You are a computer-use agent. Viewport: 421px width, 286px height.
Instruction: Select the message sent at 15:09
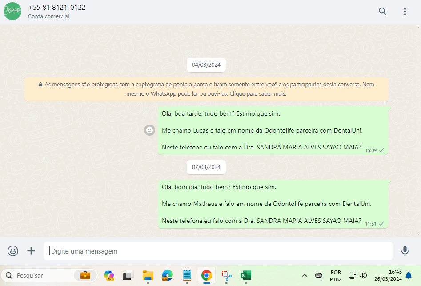tap(273, 130)
